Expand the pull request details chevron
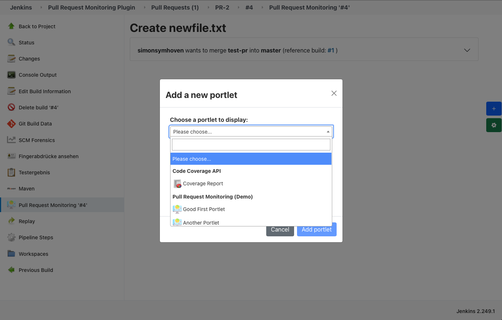The width and height of the screenshot is (502, 320). coord(467,50)
